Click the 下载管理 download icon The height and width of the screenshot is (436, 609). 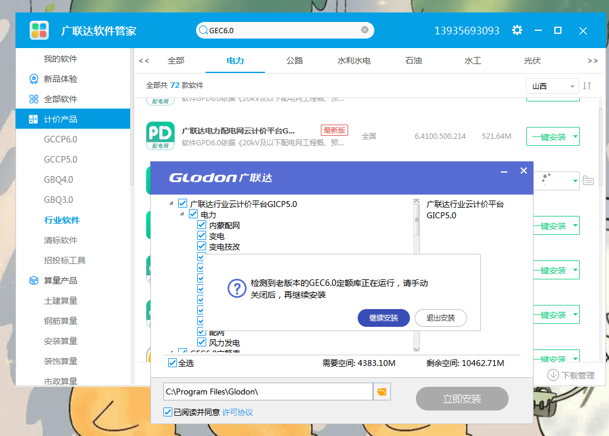(x=553, y=375)
